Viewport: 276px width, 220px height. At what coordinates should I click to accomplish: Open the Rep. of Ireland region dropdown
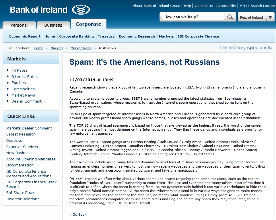coord(270,17)
